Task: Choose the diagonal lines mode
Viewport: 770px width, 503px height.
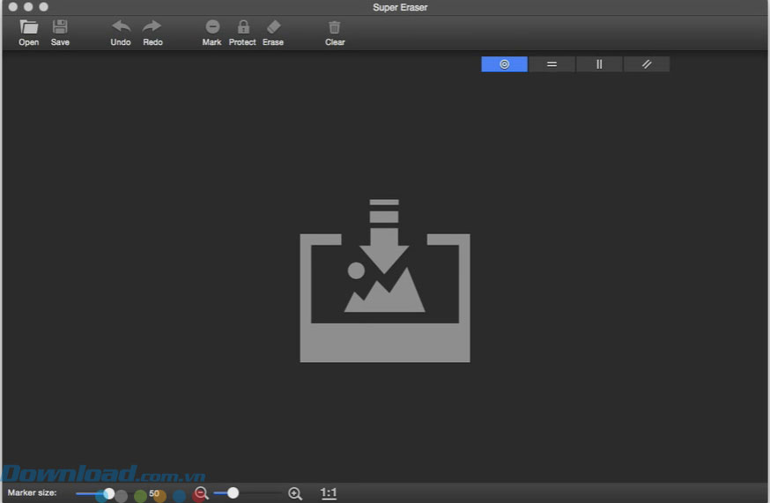Action: 647,64
